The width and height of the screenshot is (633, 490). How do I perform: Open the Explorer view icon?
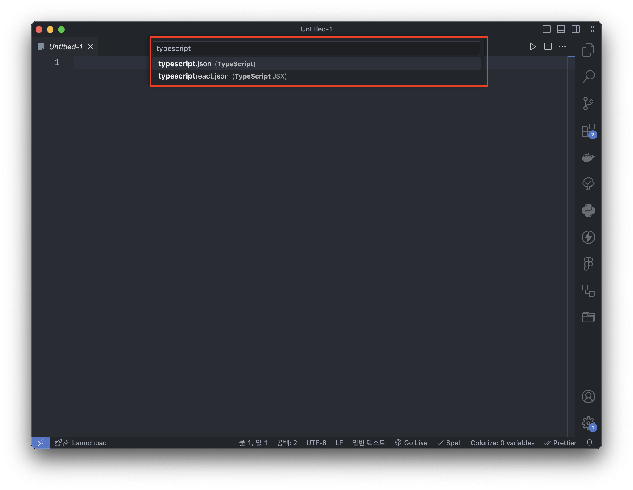588,50
